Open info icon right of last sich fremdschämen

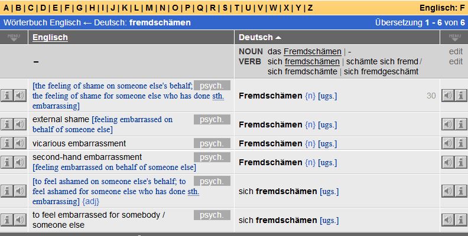(x=460, y=220)
